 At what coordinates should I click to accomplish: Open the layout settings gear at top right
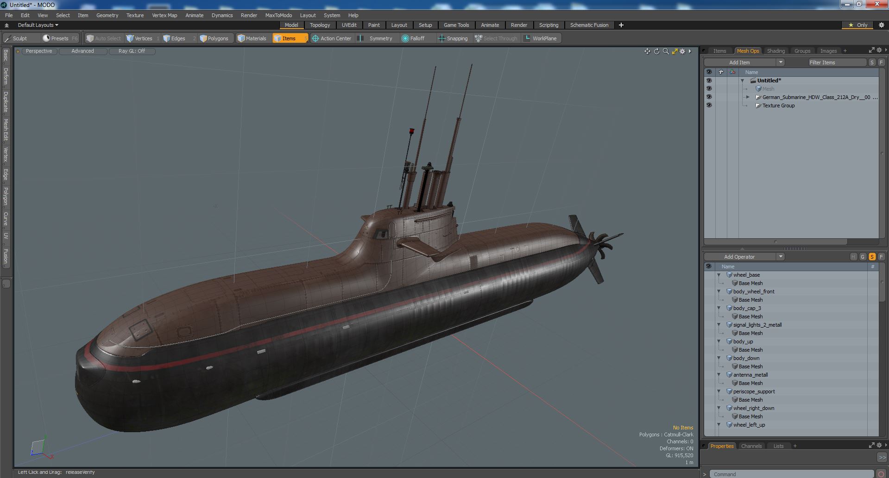point(881,25)
